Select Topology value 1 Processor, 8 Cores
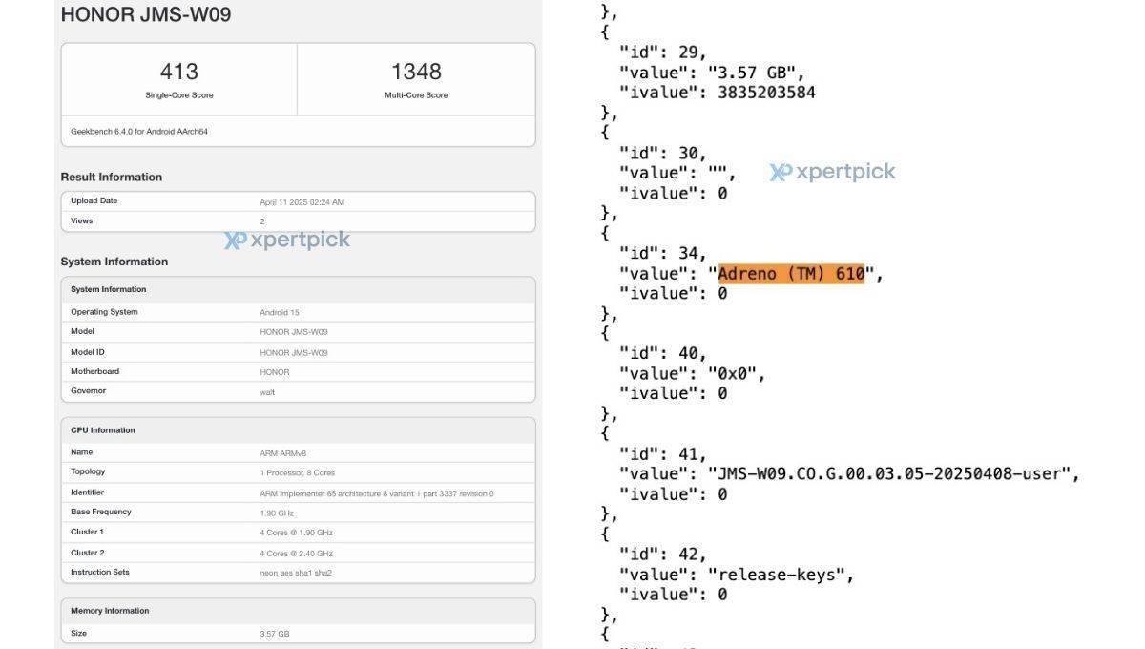The image size is (1145, 649). (297, 473)
